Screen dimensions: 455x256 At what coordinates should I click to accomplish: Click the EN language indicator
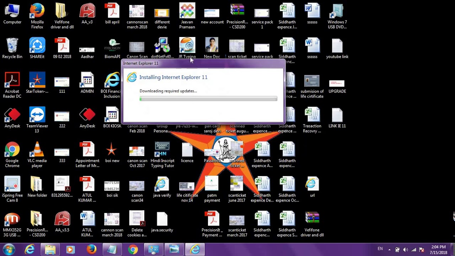pyautogui.click(x=380, y=249)
